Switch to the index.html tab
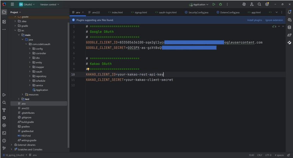The width and height of the screenshot is (293, 158). pos(115,12)
